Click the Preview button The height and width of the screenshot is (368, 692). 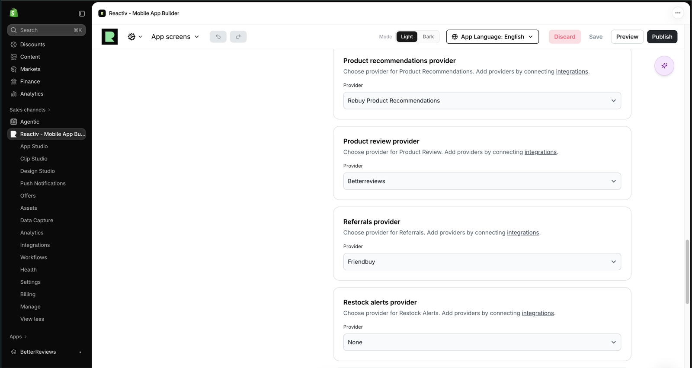click(627, 37)
